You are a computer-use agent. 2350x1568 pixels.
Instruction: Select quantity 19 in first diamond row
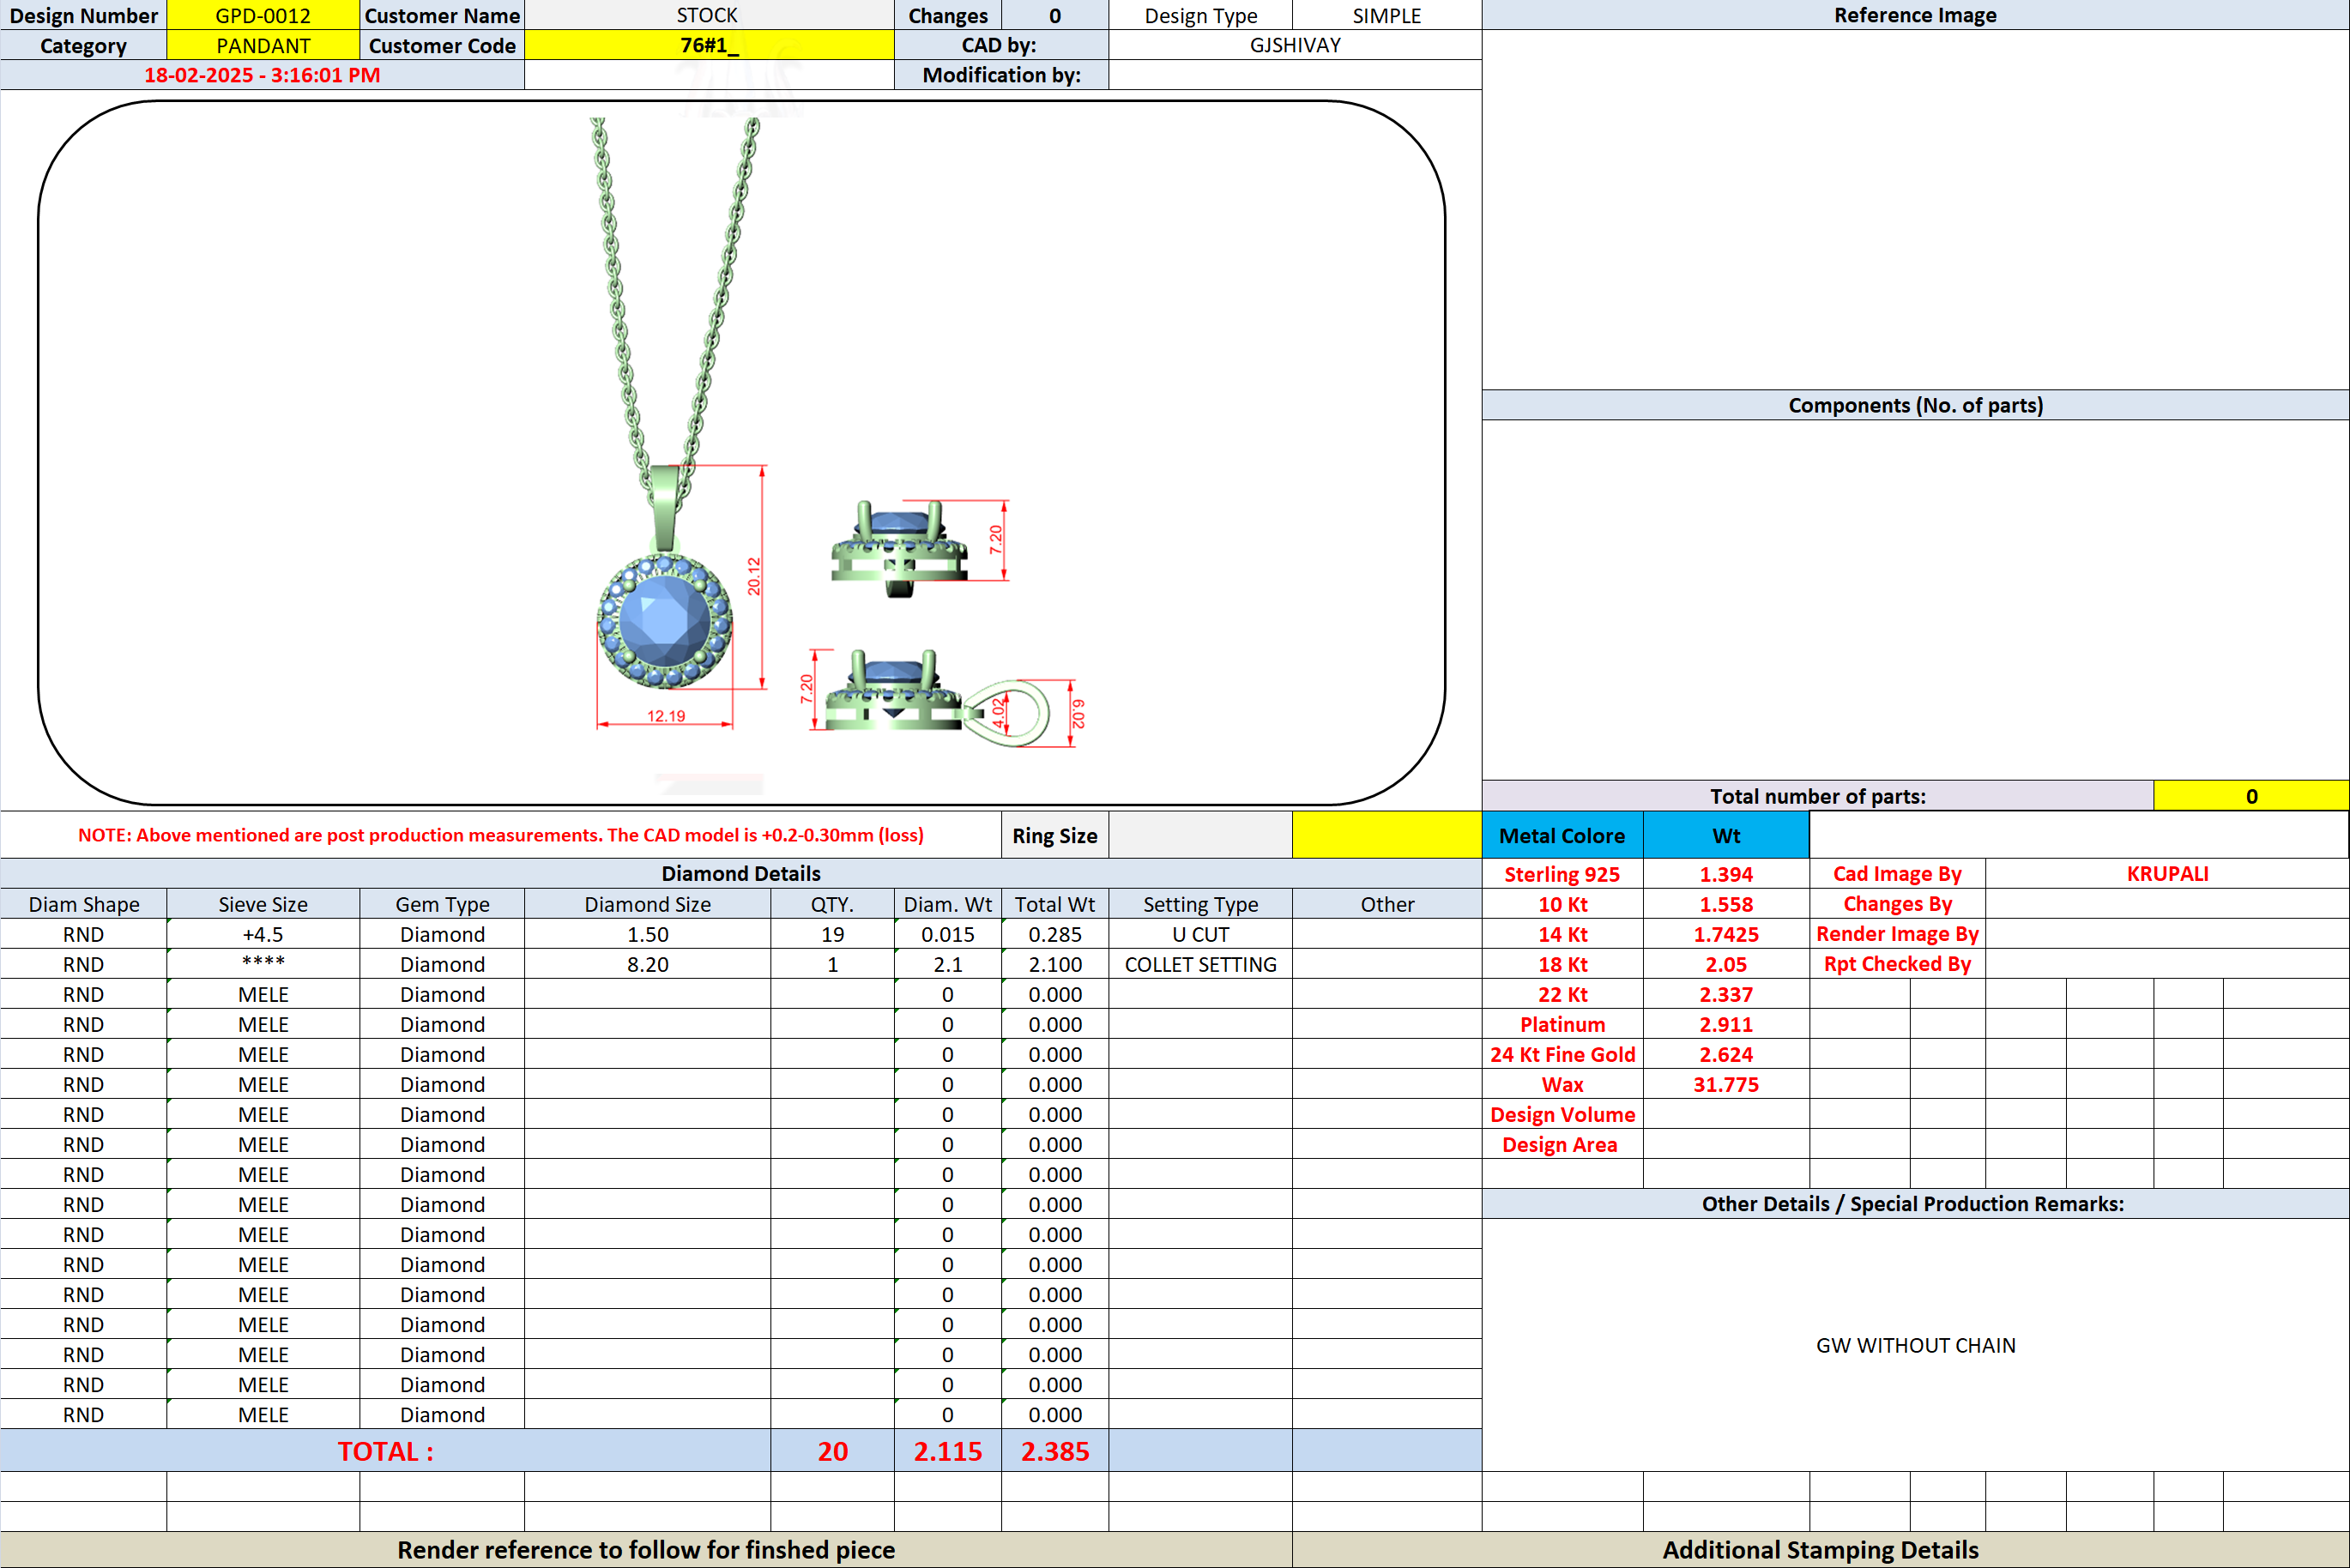(832, 934)
